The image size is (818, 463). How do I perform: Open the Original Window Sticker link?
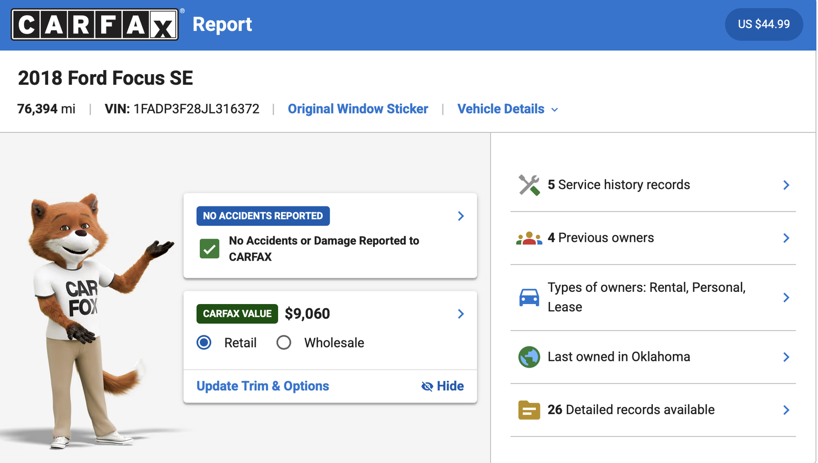[x=358, y=109]
